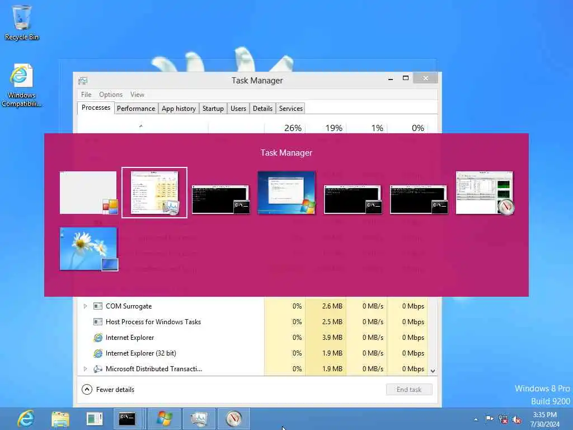The height and width of the screenshot is (430, 573).
Task: Click the Internet Explorer process row icon
Action: click(98, 338)
